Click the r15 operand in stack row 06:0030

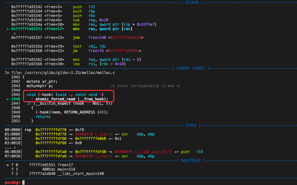200,152
